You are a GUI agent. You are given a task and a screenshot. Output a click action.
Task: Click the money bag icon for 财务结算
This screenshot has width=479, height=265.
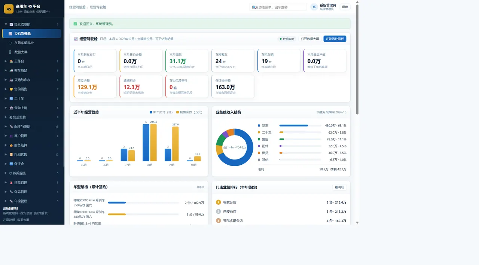coord(11,145)
